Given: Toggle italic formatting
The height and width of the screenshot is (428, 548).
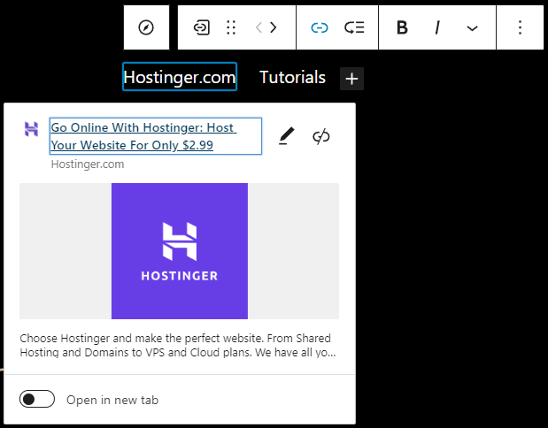Looking at the screenshot, I should tap(437, 27).
